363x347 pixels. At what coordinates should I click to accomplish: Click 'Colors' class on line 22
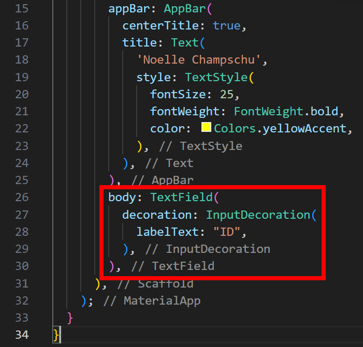(235, 129)
